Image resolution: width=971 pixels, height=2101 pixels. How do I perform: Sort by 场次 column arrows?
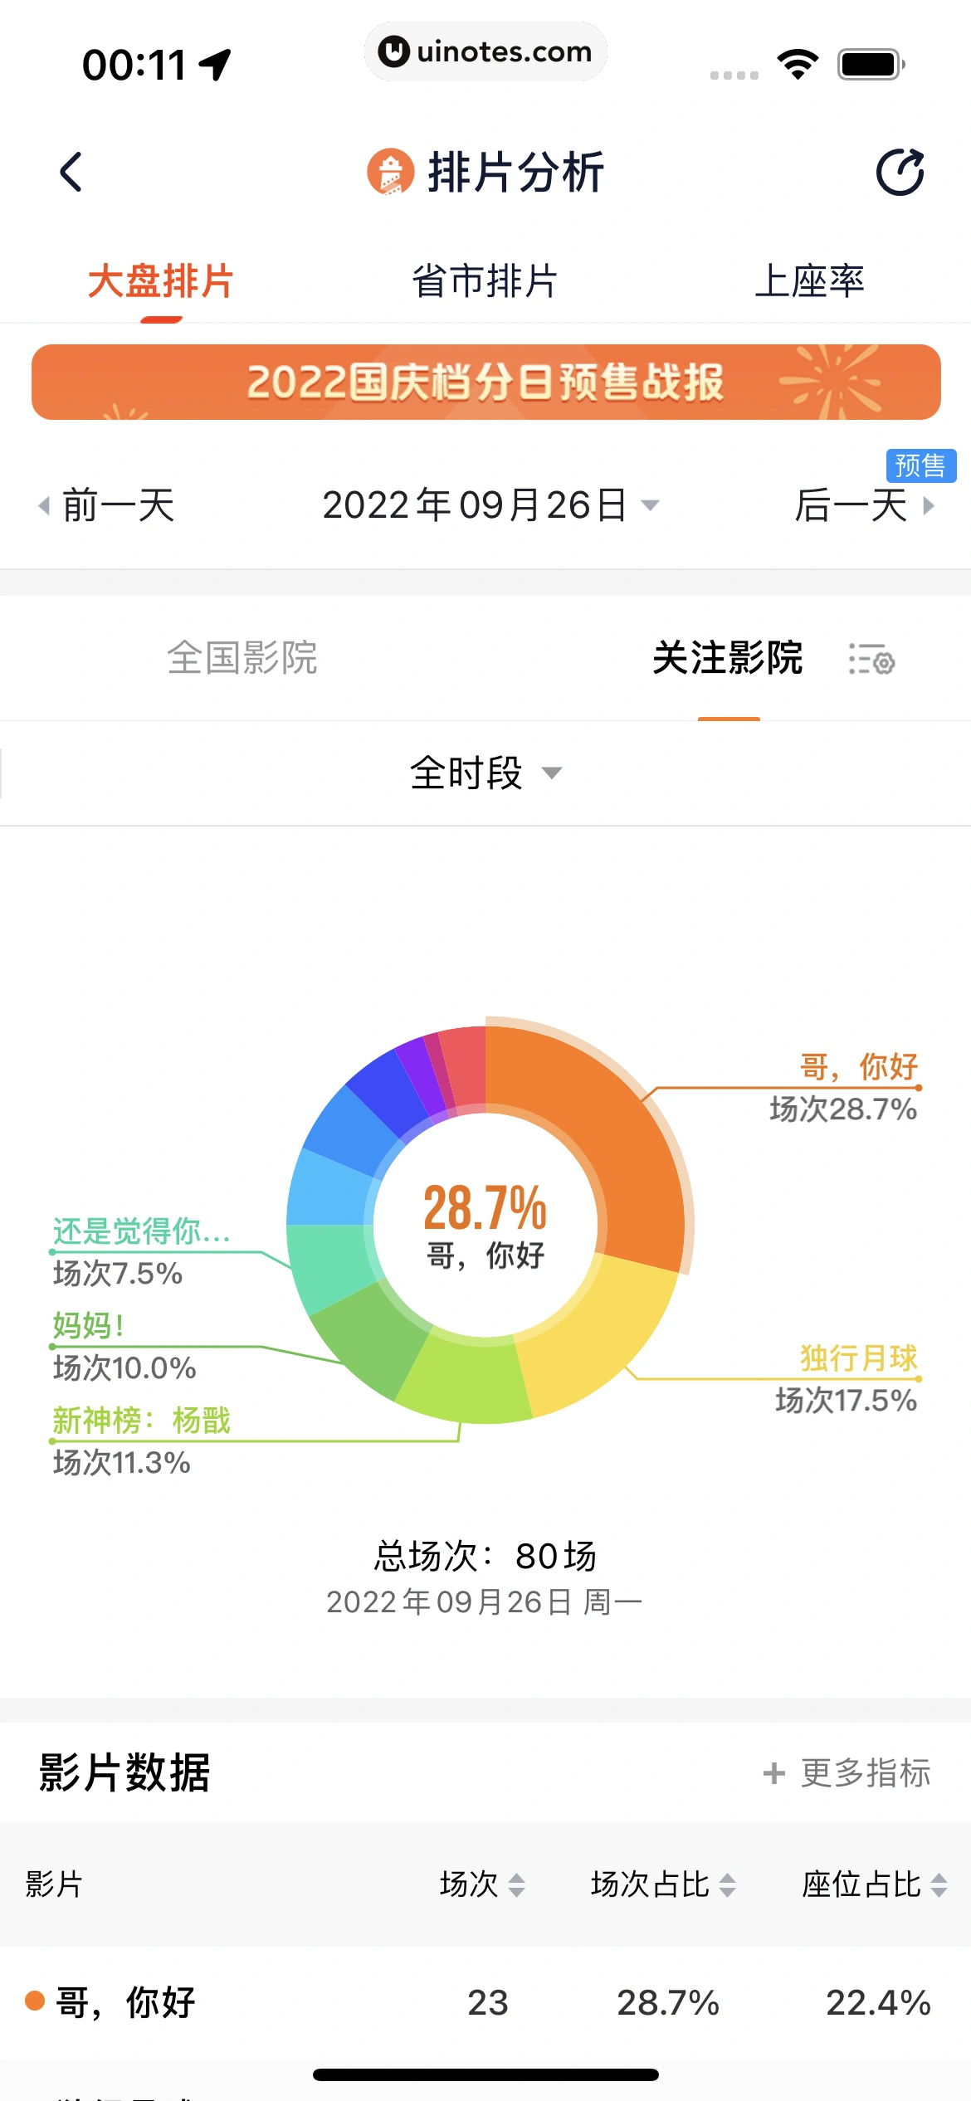(516, 1884)
